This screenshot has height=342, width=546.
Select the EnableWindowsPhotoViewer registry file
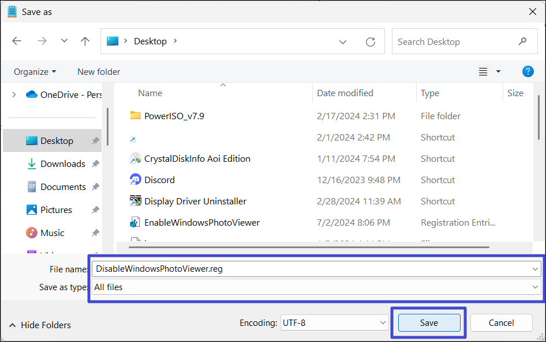[x=201, y=222]
